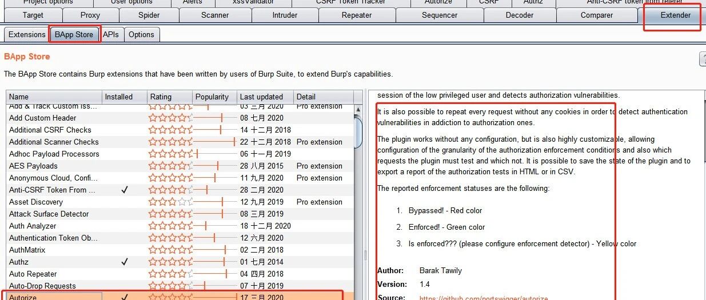Go to the Intruder tab

284,15
